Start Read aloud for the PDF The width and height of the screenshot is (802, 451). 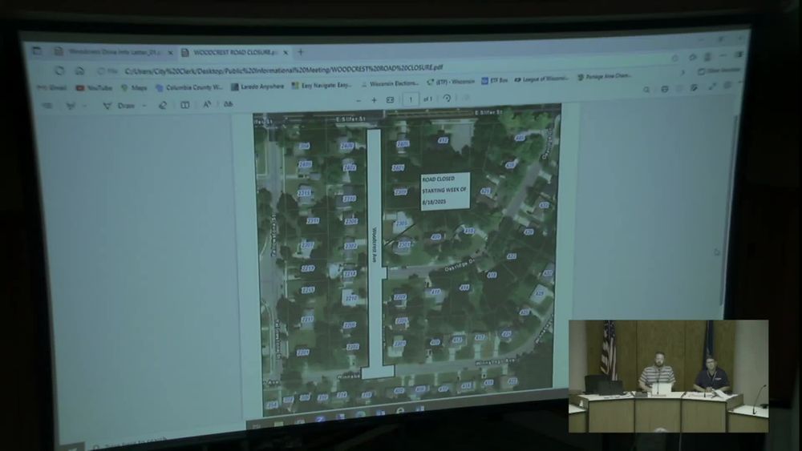click(x=207, y=104)
